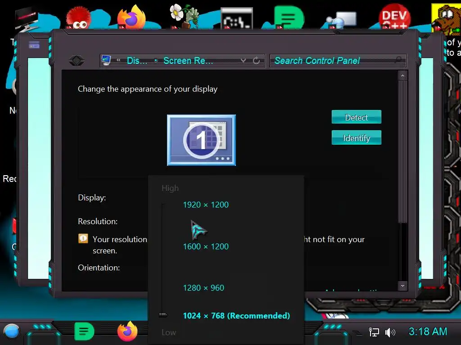Refresh the Control Panel address bar
Screen dimensions: 461x345
click(256, 61)
